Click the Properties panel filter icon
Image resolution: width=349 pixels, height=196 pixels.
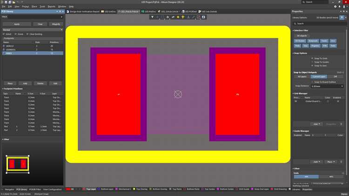pos(342,18)
